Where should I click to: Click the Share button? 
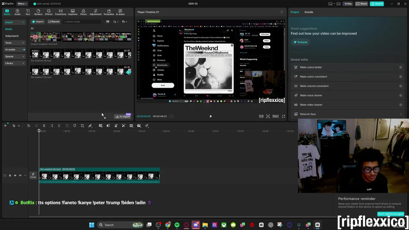(x=362, y=4)
